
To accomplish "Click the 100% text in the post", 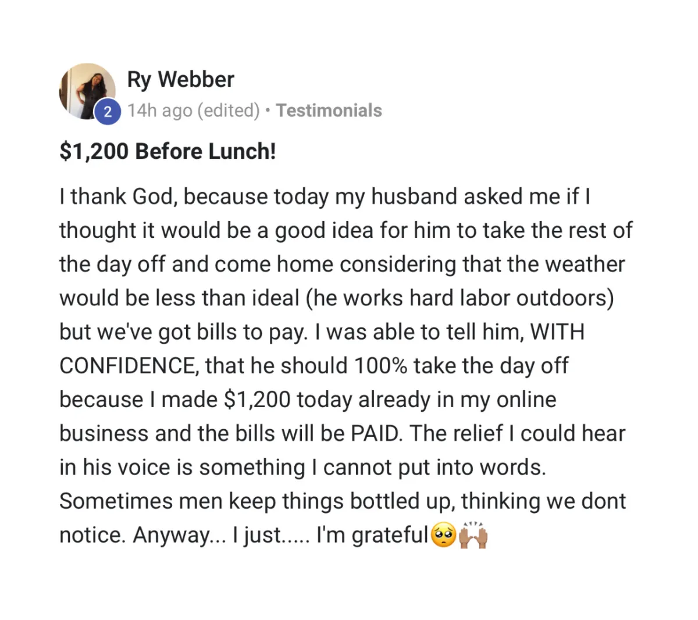I will point(381,366).
